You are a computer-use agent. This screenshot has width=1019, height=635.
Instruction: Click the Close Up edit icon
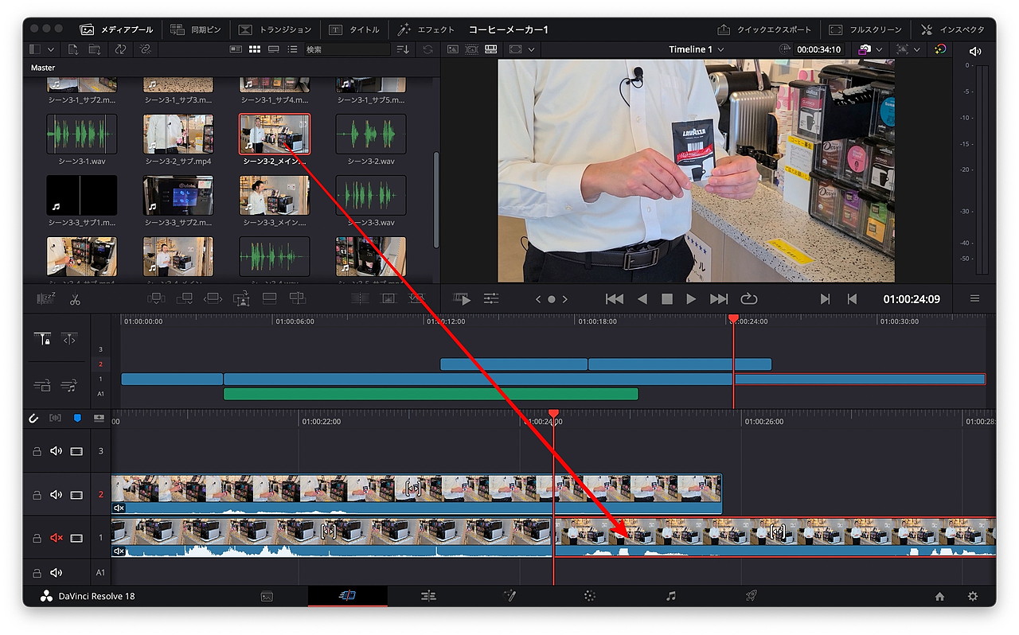[241, 298]
